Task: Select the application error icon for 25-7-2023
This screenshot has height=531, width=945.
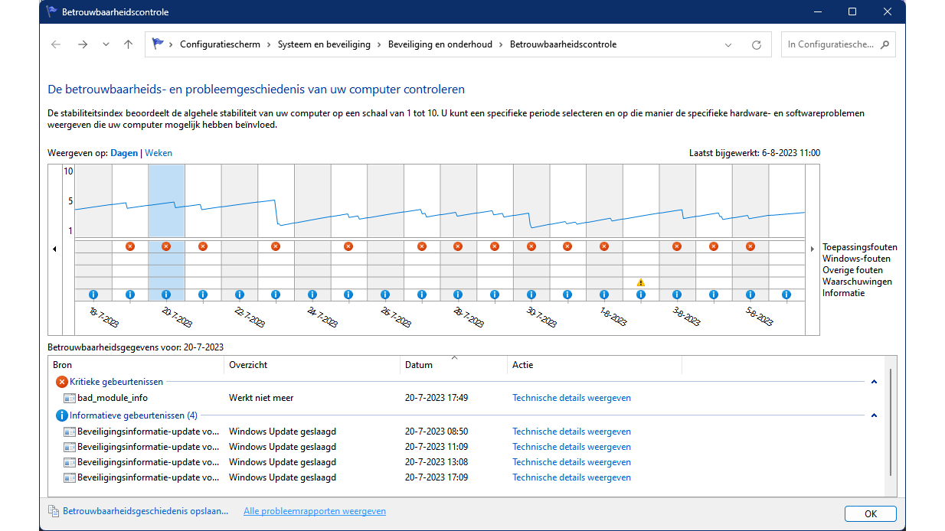Action: pyautogui.click(x=348, y=246)
